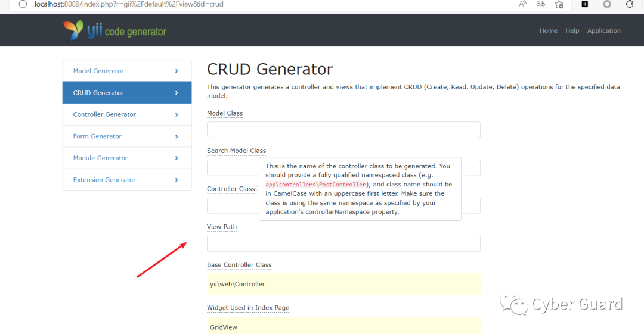Viewport: 644px width, 334px height.
Task: Click the Controller Generator chevron arrow
Action: coord(177,114)
